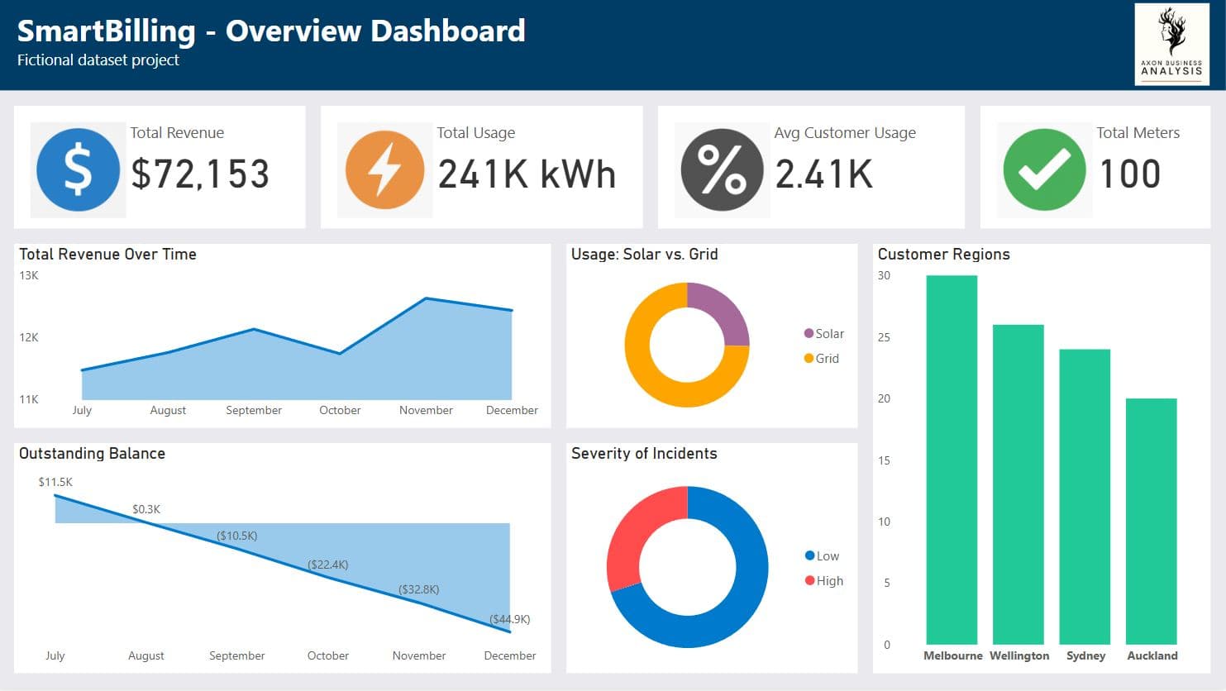Click October on the revenue chart axis

pos(340,410)
